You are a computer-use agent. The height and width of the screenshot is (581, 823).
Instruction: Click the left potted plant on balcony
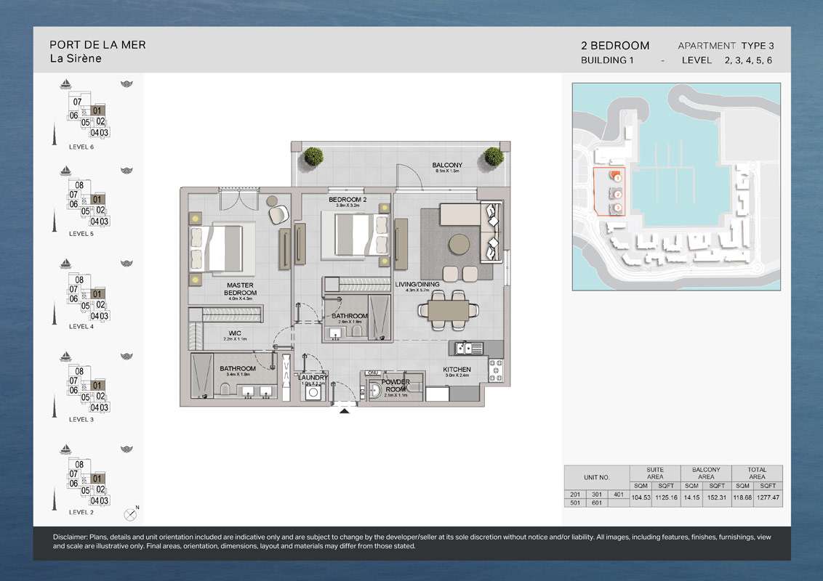314,155
